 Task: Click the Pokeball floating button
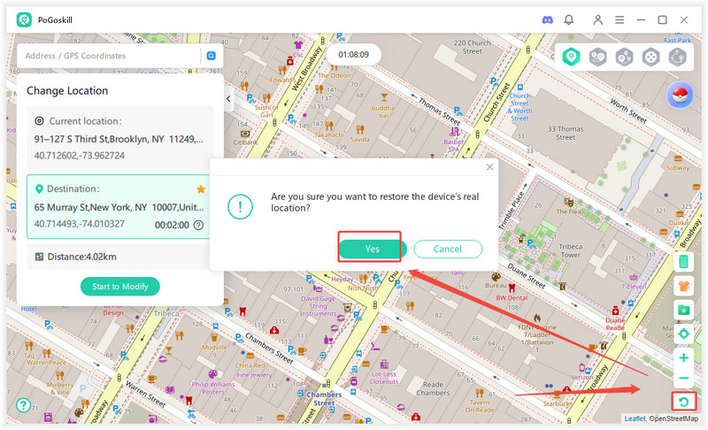[680, 96]
